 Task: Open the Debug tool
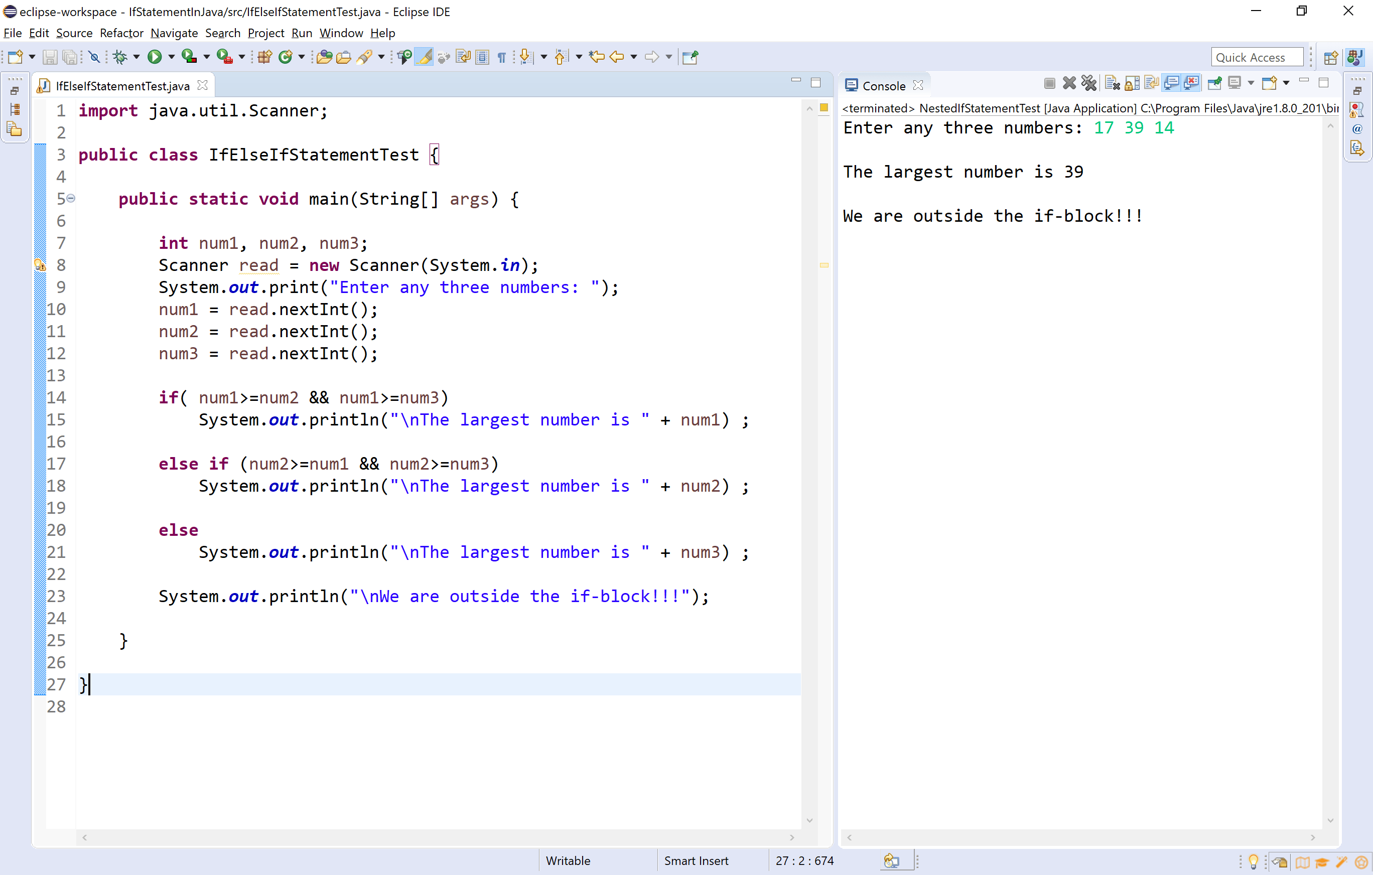120,56
